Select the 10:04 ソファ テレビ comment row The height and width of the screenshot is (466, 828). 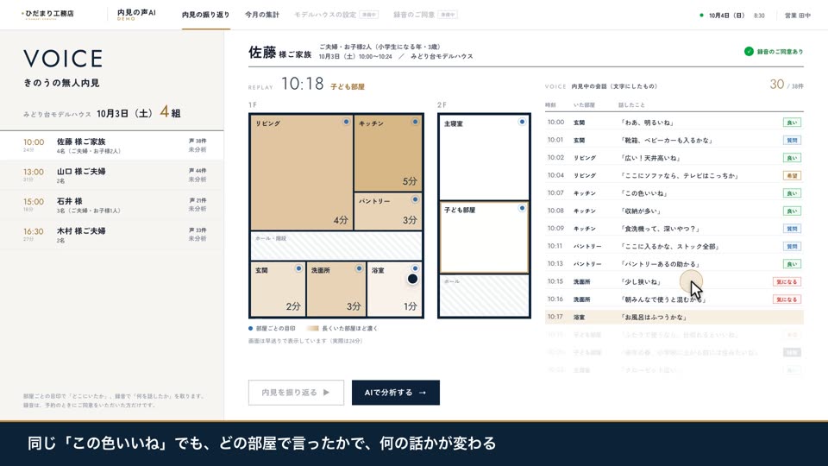point(674,175)
